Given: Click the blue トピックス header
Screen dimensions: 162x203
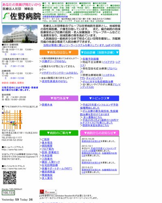Looking at the screenshot, I should pyautogui.click(x=100, y=98).
